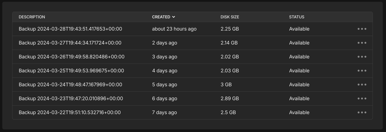Click the 3 GB disk size cell
Viewport: 386px width, 132px height.
click(x=226, y=85)
